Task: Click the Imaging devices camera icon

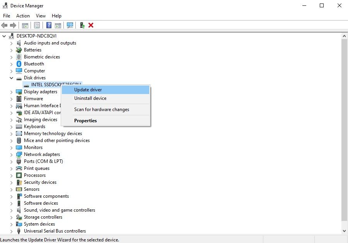Action: point(19,120)
